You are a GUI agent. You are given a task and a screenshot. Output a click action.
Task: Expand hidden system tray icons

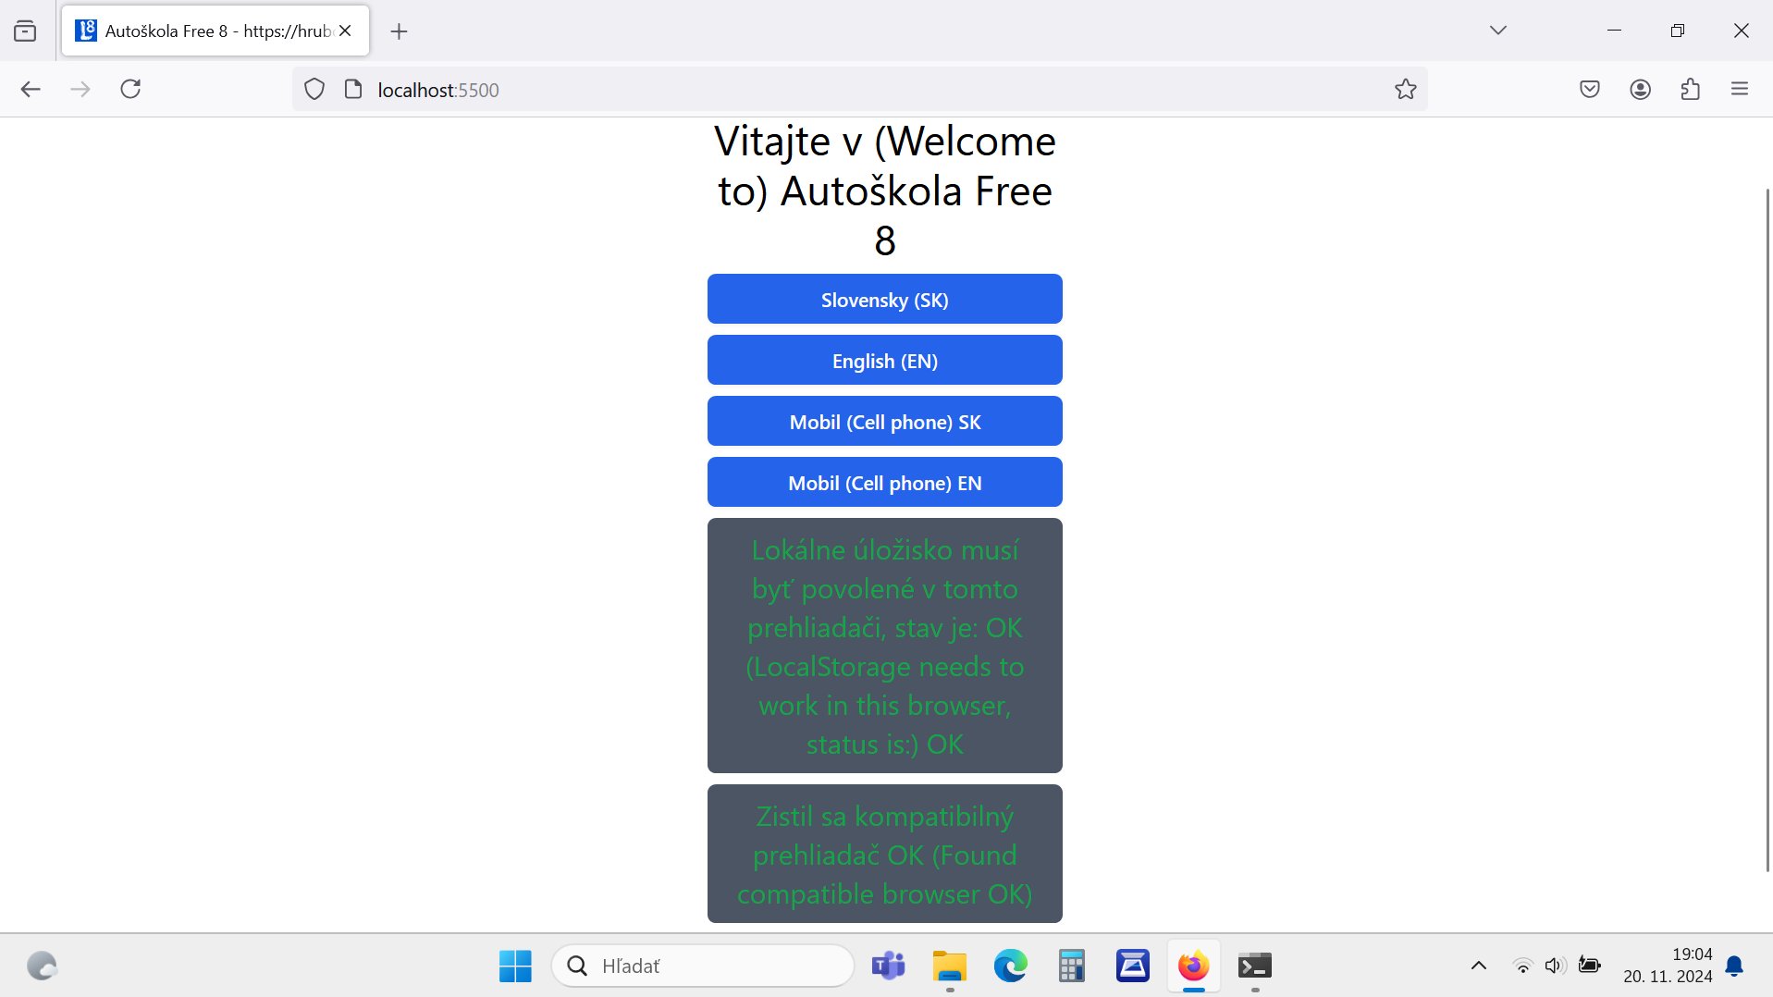tap(1478, 965)
